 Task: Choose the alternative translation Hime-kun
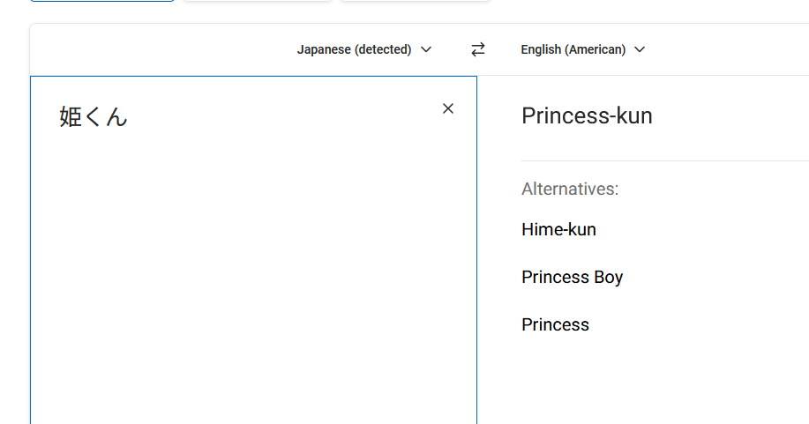click(x=558, y=230)
